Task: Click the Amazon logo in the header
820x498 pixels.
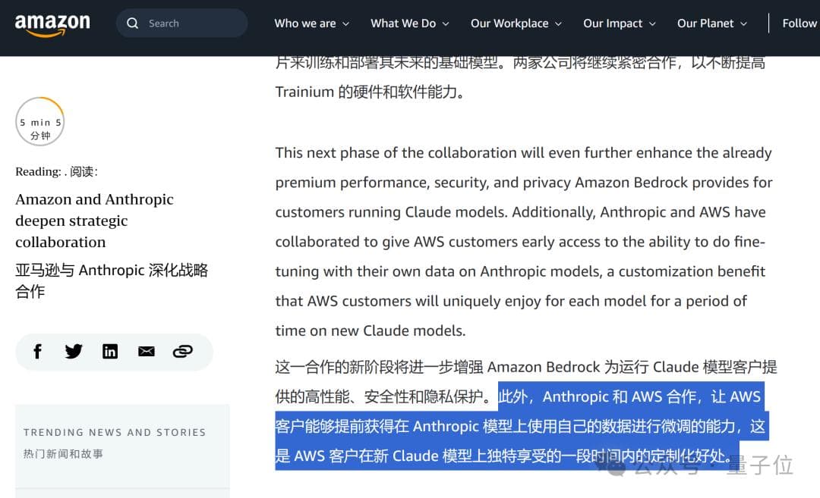Action: [52, 24]
